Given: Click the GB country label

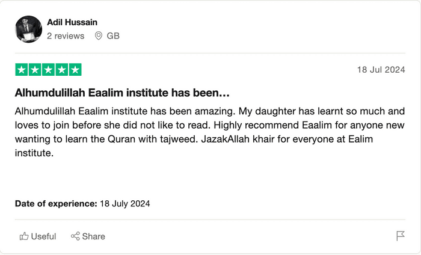Looking at the screenshot, I should [113, 36].
